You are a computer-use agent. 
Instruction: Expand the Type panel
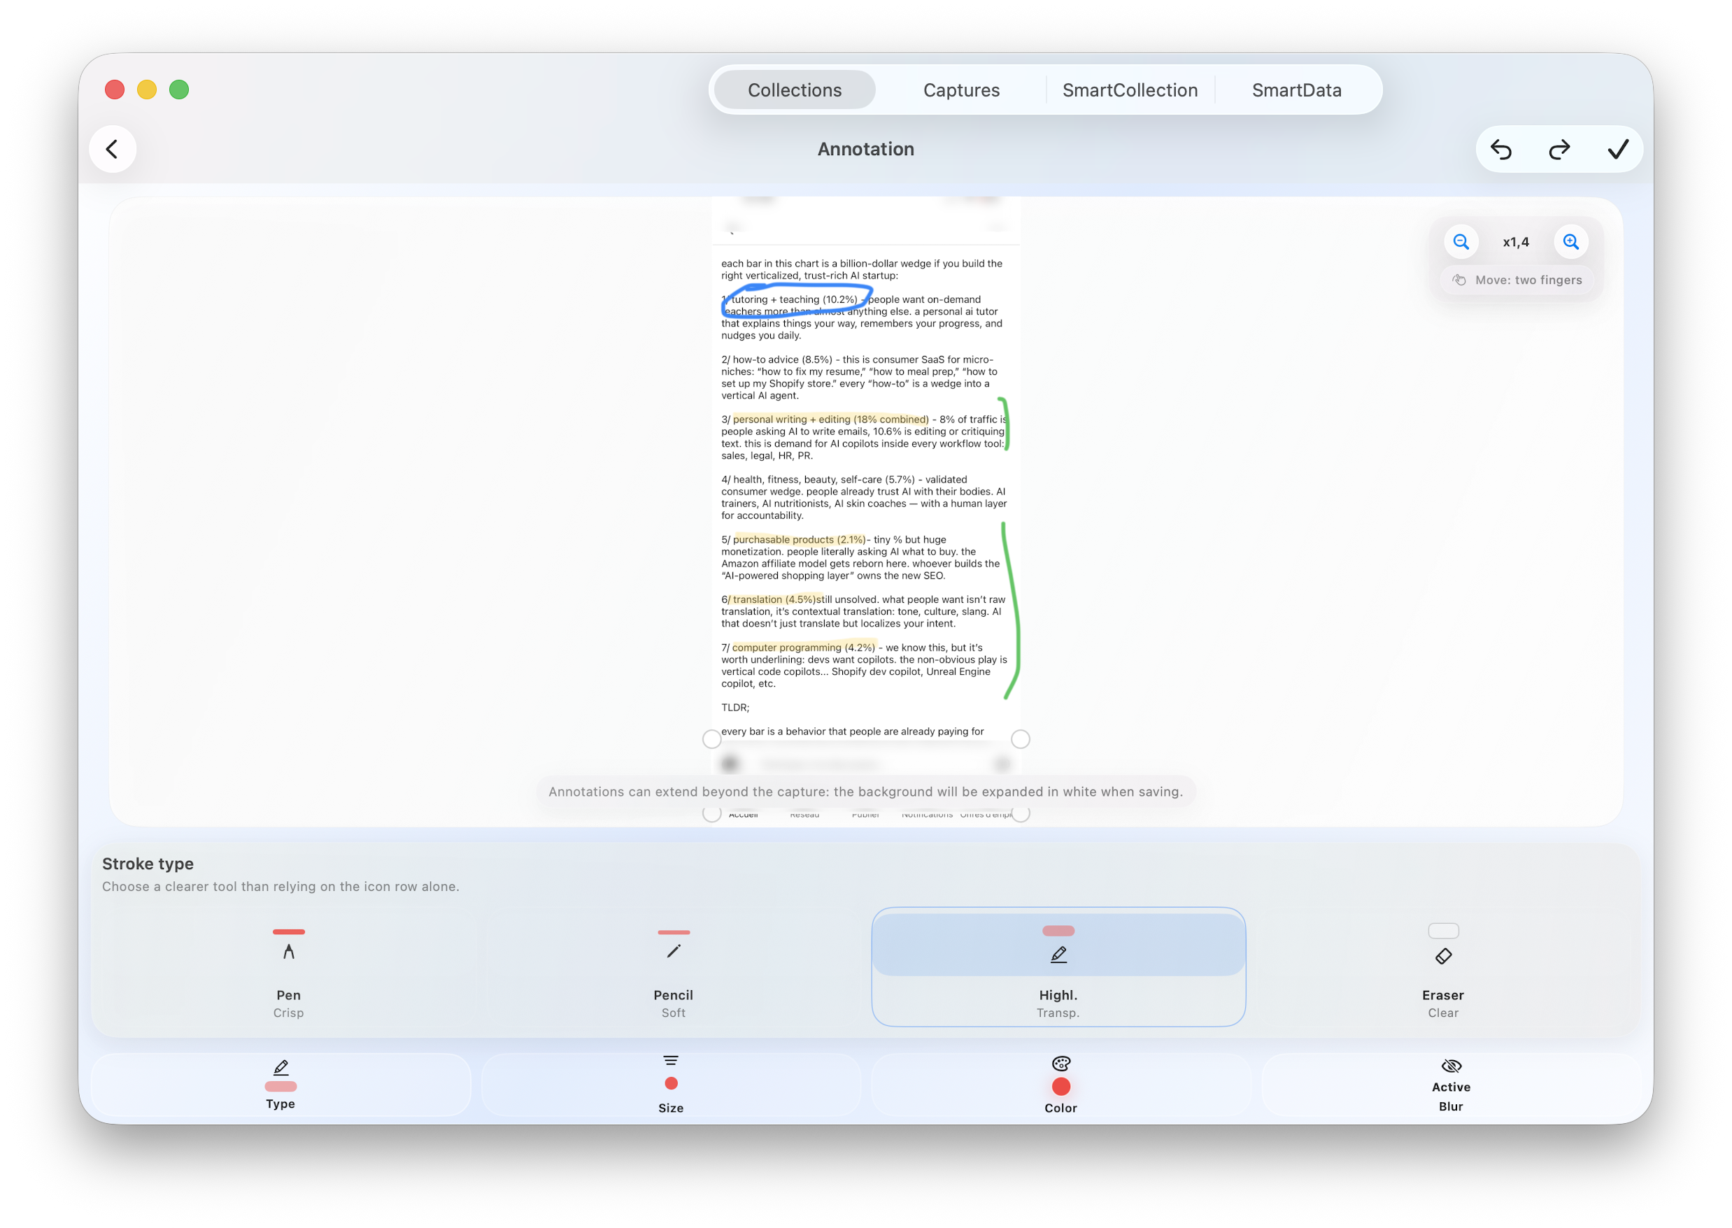coord(281,1085)
